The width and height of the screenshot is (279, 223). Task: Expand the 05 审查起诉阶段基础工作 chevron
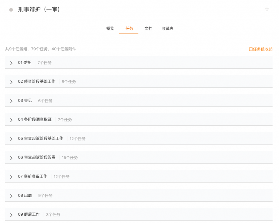(11, 139)
